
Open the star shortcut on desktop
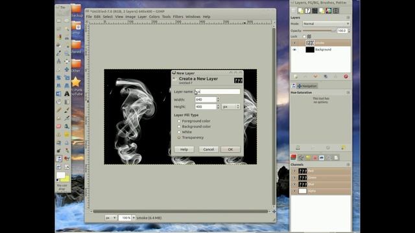[76, 82]
